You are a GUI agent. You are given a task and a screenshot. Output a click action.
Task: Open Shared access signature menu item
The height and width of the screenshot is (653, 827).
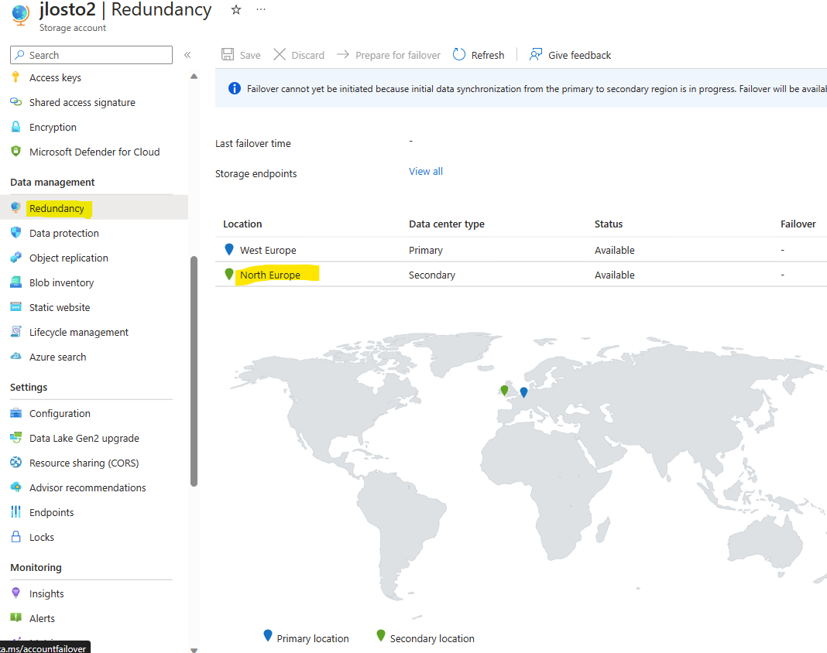(x=82, y=102)
